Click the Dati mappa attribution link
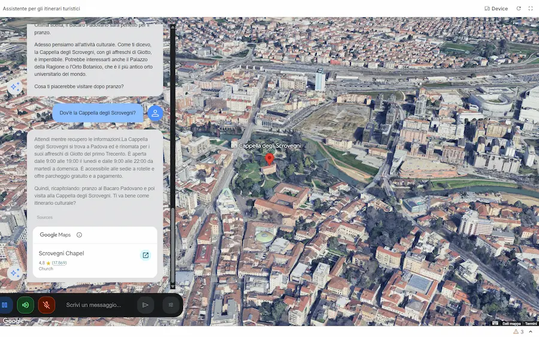The height and width of the screenshot is (337, 539). point(511,323)
